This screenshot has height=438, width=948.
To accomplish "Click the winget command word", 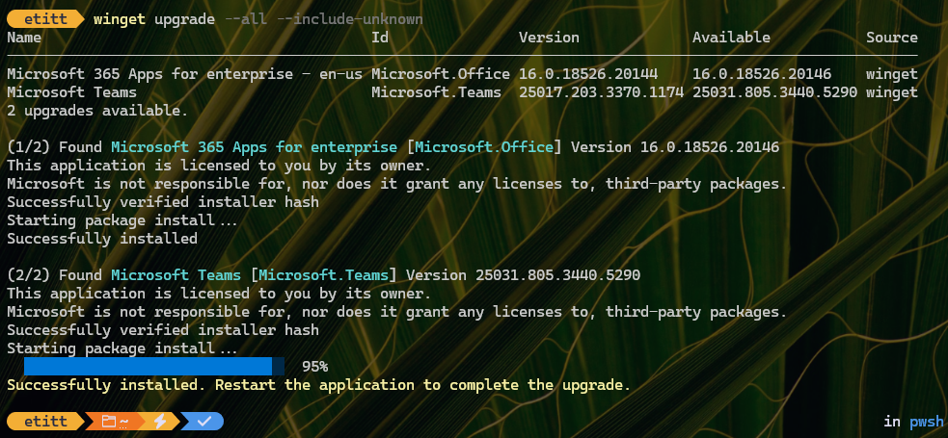I will coord(120,18).
